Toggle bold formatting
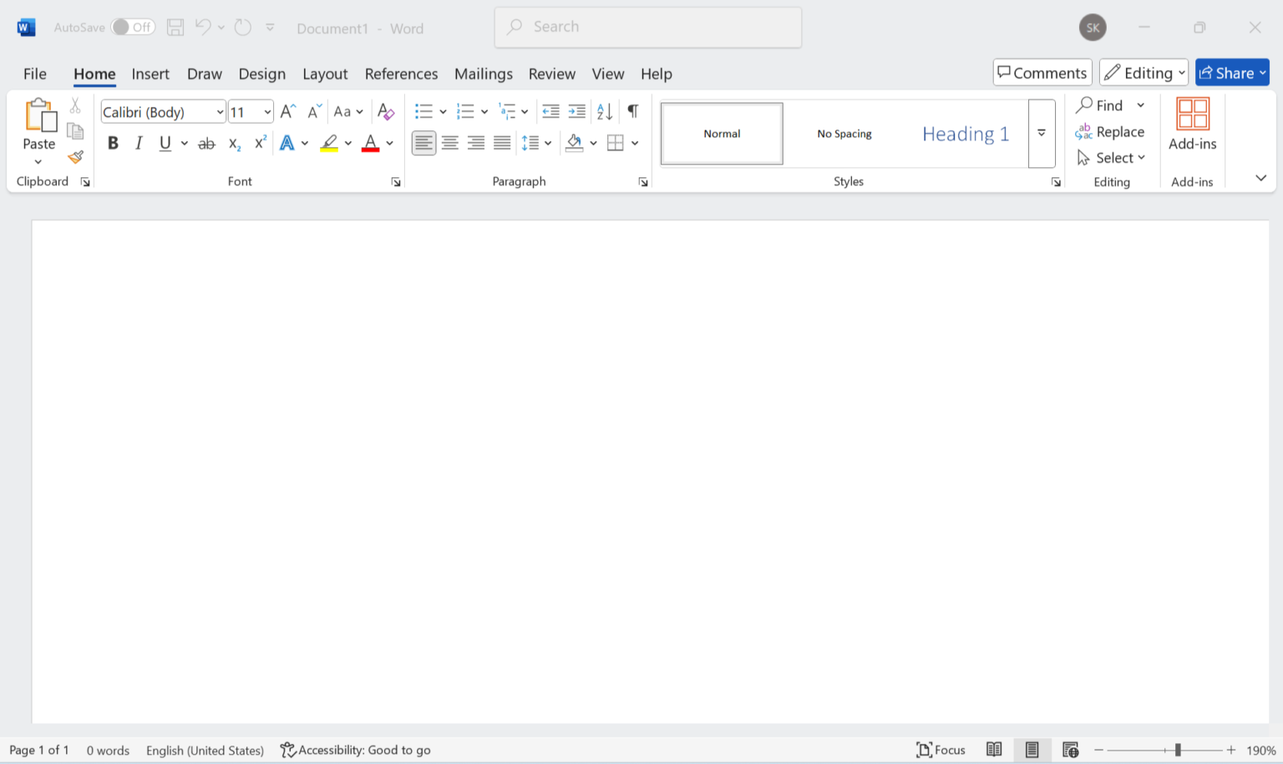The width and height of the screenshot is (1283, 764). pyautogui.click(x=113, y=142)
